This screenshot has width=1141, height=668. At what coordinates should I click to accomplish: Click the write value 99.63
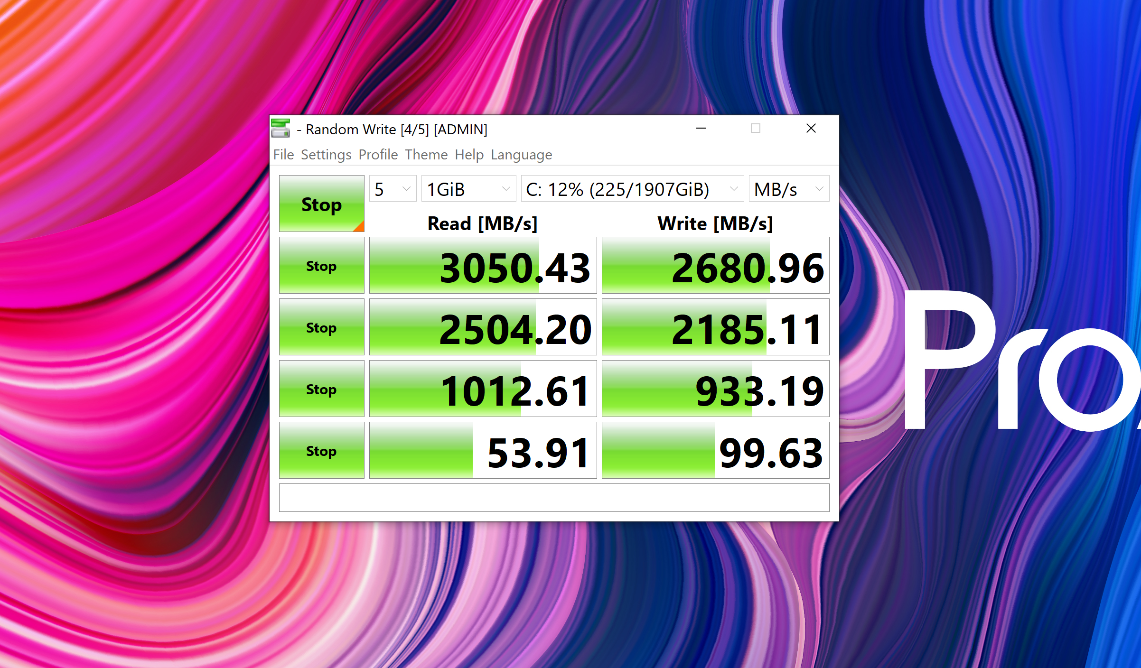715,450
